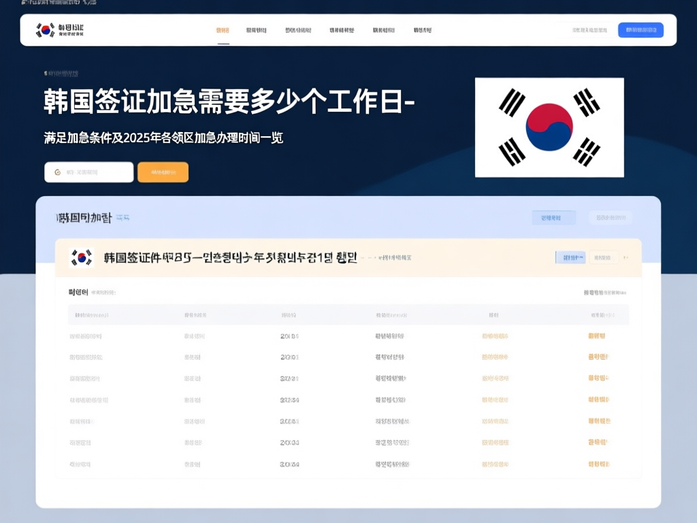This screenshot has height=523, width=697.
Task: Open the second navigation menu item
Action: click(x=256, y=30)
